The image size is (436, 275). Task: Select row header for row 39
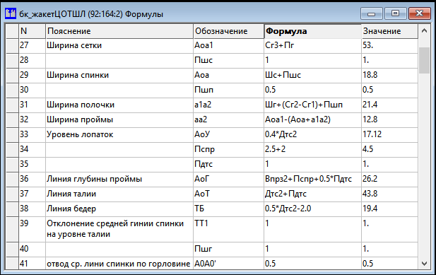[12, 229]
